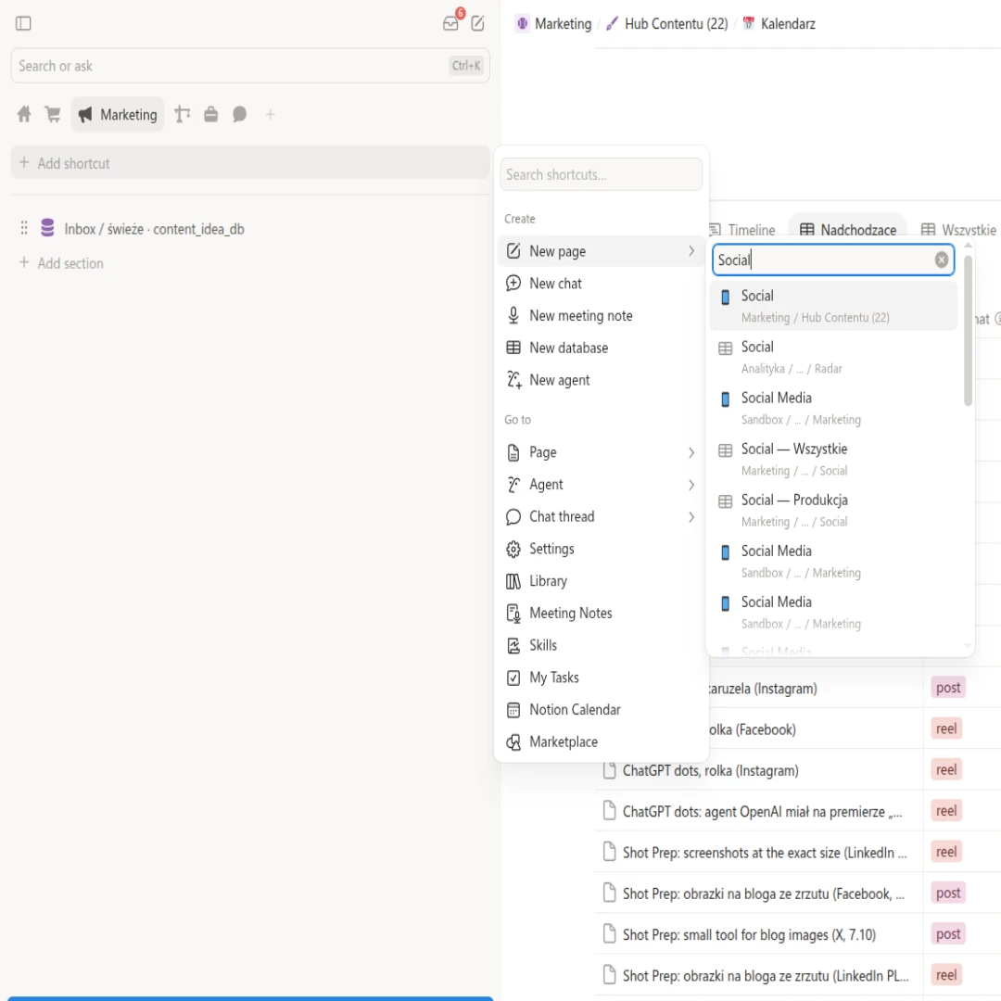This screenshot has width=1001, height=1001.
Task: Switch to the Wszystkie view tab
Action: [959, 230]
